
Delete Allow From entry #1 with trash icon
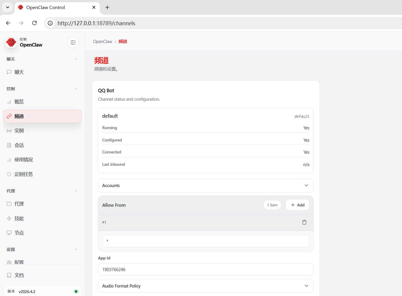(304, 222)
